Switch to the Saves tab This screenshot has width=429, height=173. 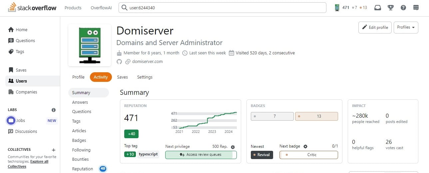click(x=122, y=77)
